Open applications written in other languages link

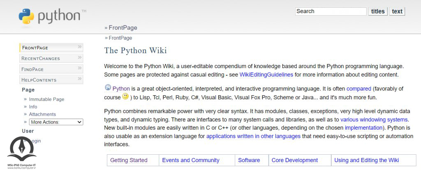(x=253, y=136)
